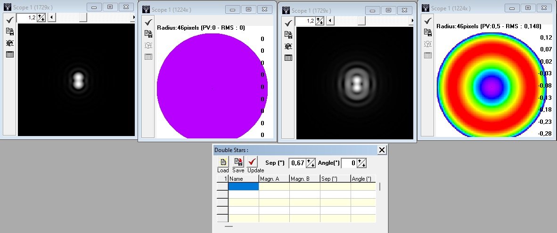The width and height of the screenshot is (557, 233).
Task: Click the Double Stars table vertical scrollbar
Action: [x=380, y=186]
